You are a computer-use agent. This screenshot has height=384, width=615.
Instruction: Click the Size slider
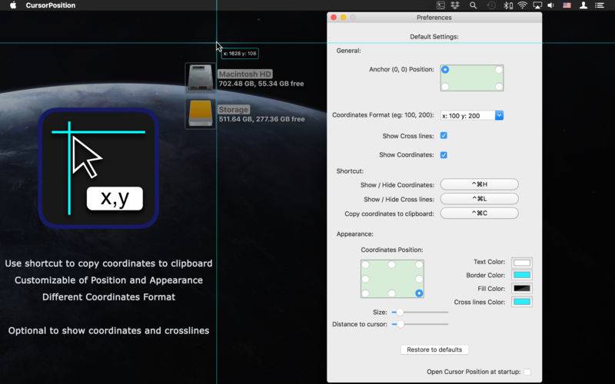click(x=420, y=313)
